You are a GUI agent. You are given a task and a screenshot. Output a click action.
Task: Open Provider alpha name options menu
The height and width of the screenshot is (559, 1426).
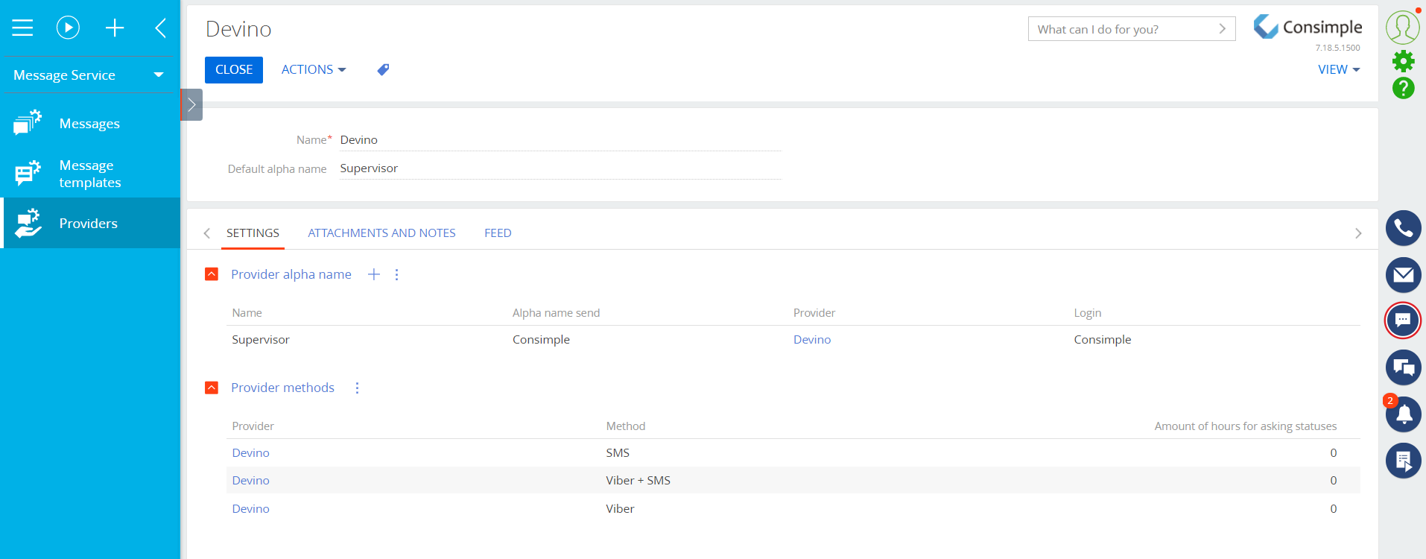[396, 274]
